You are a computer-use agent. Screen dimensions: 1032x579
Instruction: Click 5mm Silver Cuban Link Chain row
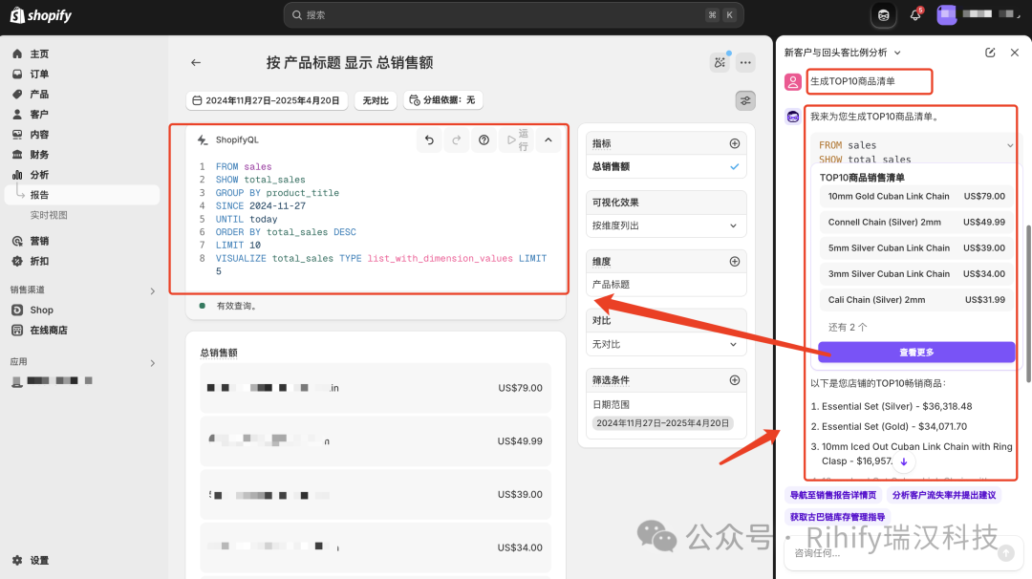tap(916, 248)
